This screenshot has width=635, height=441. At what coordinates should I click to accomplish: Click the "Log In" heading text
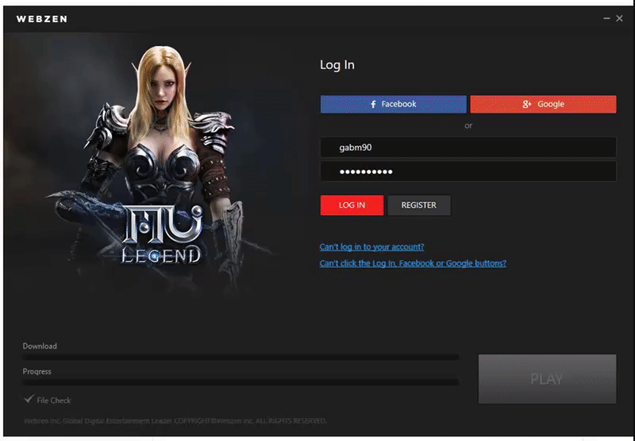(x=337, y=65)
